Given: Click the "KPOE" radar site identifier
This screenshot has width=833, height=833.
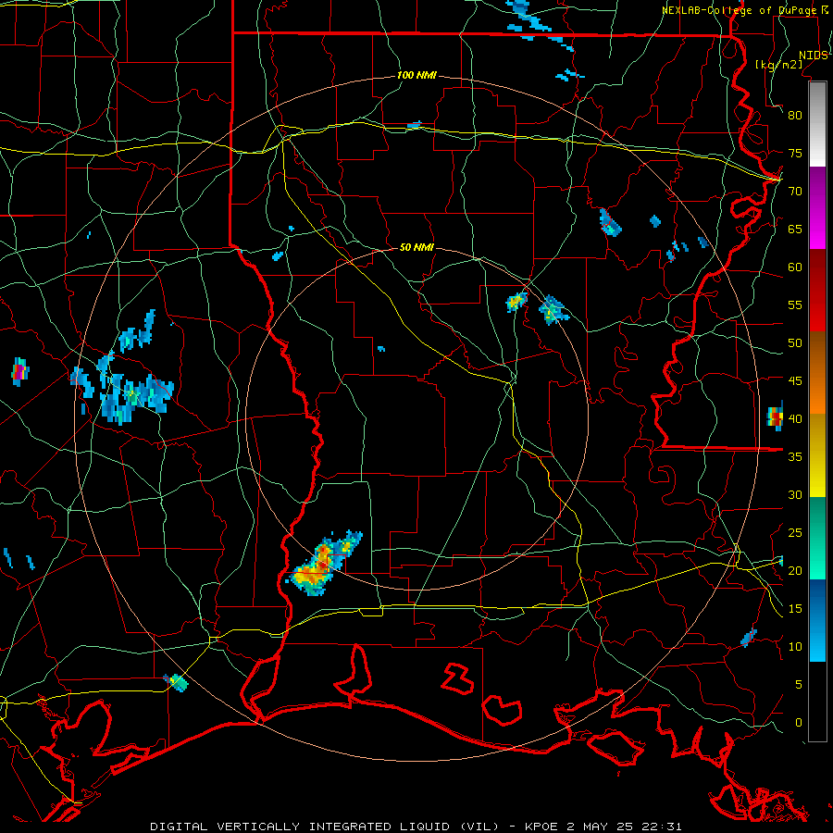Looking at the screenshot, I should pos(542,827).
